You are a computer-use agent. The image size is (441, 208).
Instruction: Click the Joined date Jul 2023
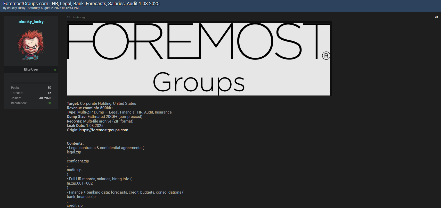coord(45,98)
